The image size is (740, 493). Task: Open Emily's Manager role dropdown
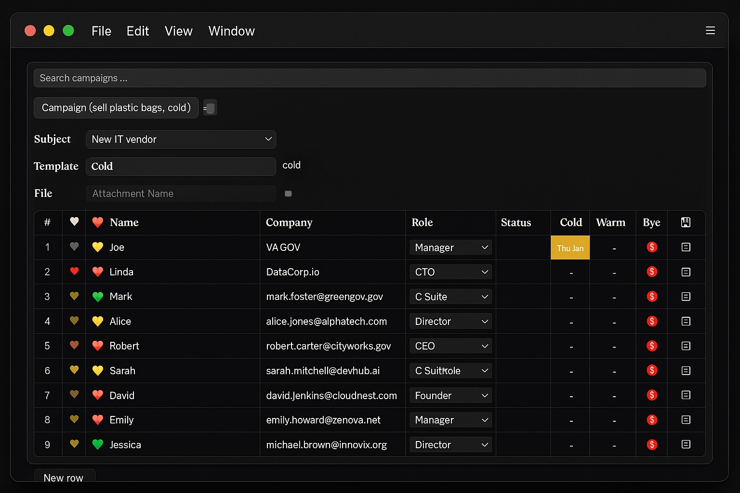tap(450, 420)
